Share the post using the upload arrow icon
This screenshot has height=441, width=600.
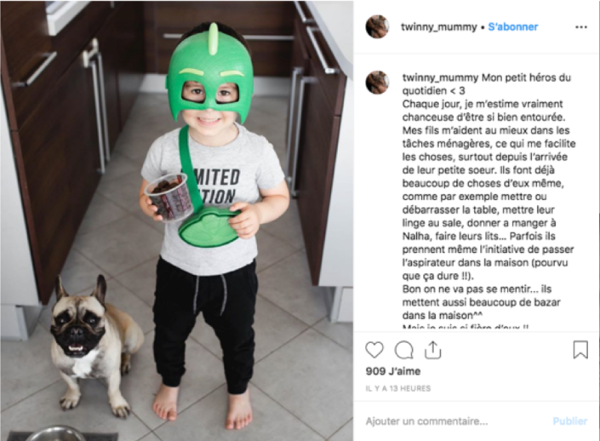(x=433, y=350)
